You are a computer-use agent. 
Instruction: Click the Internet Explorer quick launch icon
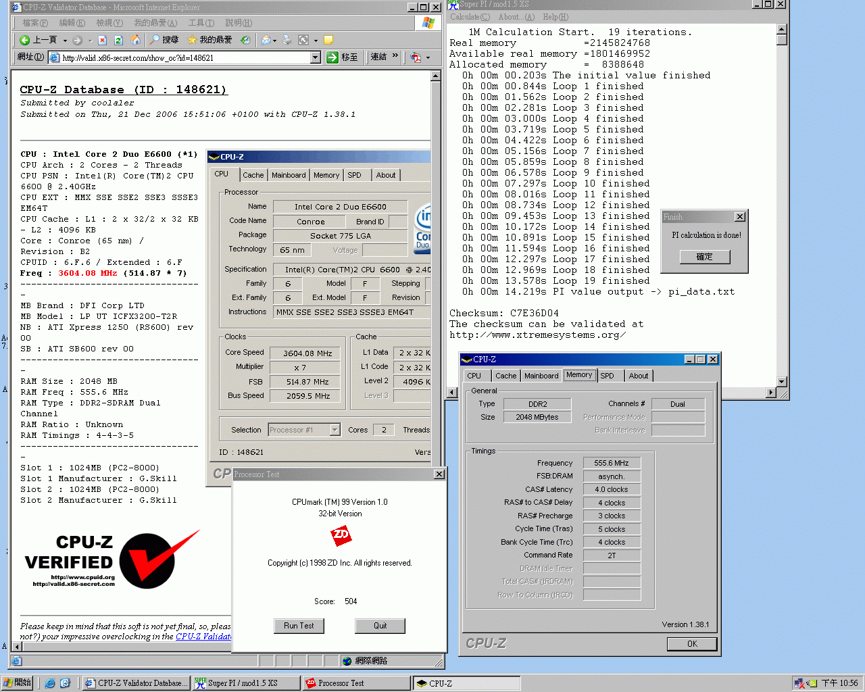(x=50, y=683)
